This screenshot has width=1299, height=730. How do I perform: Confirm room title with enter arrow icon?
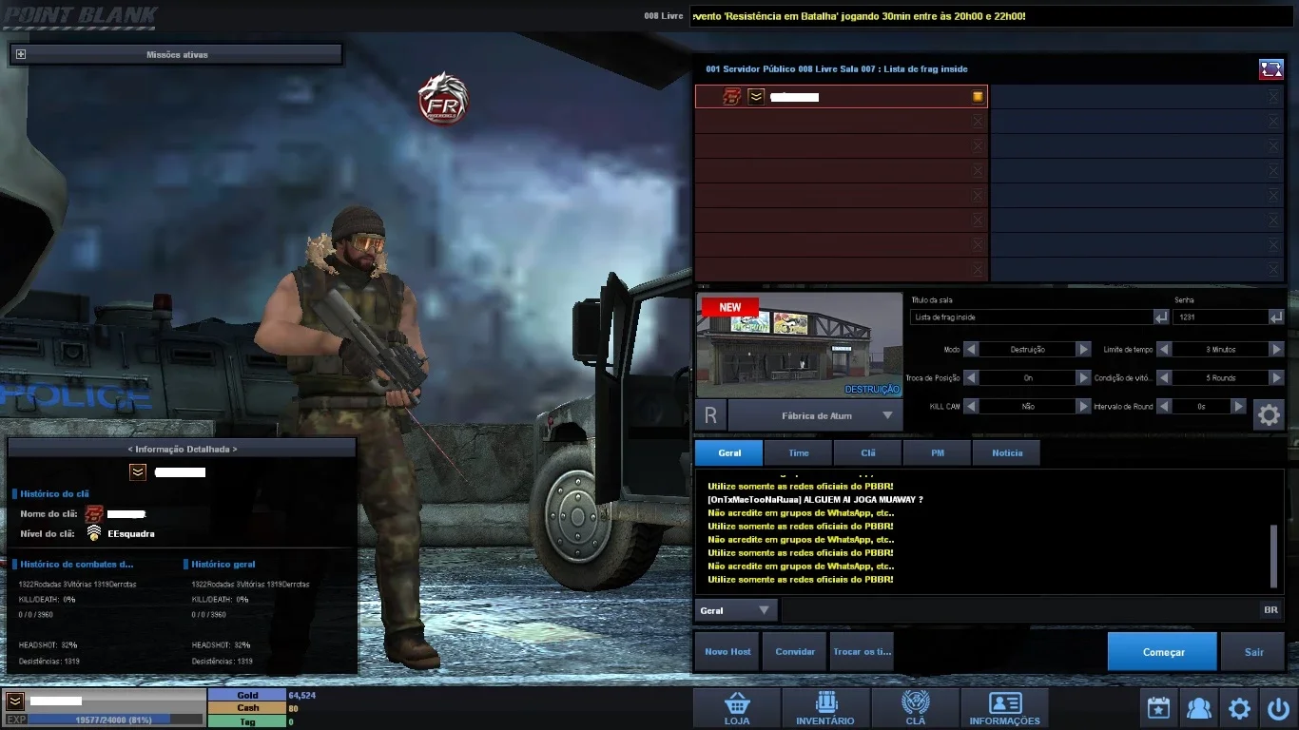click(x=1161, y=317)
